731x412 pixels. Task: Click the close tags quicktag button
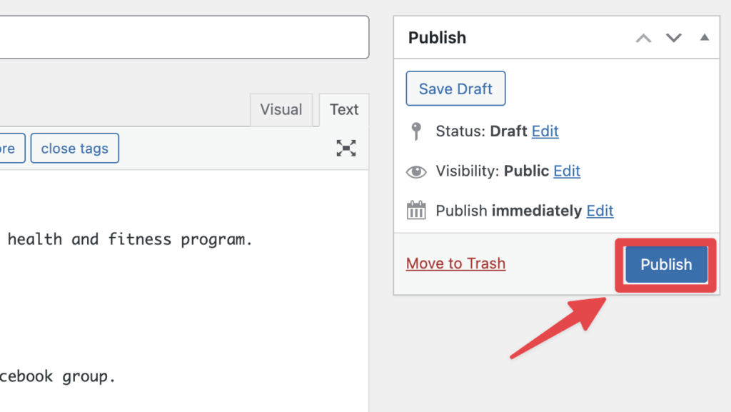(x=74, y=149)
